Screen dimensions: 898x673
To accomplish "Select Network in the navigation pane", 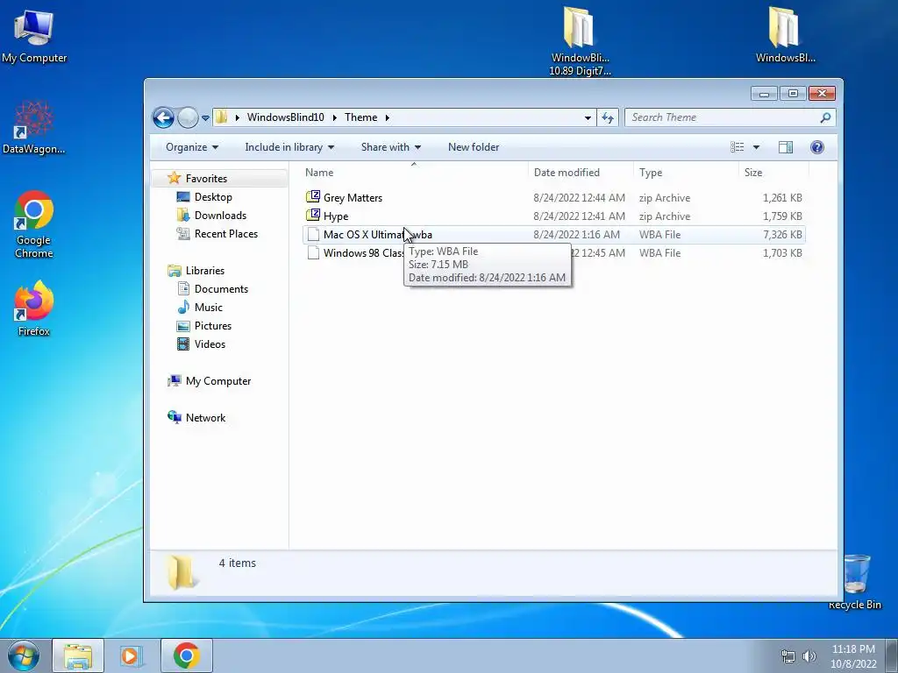I will 205,418.
